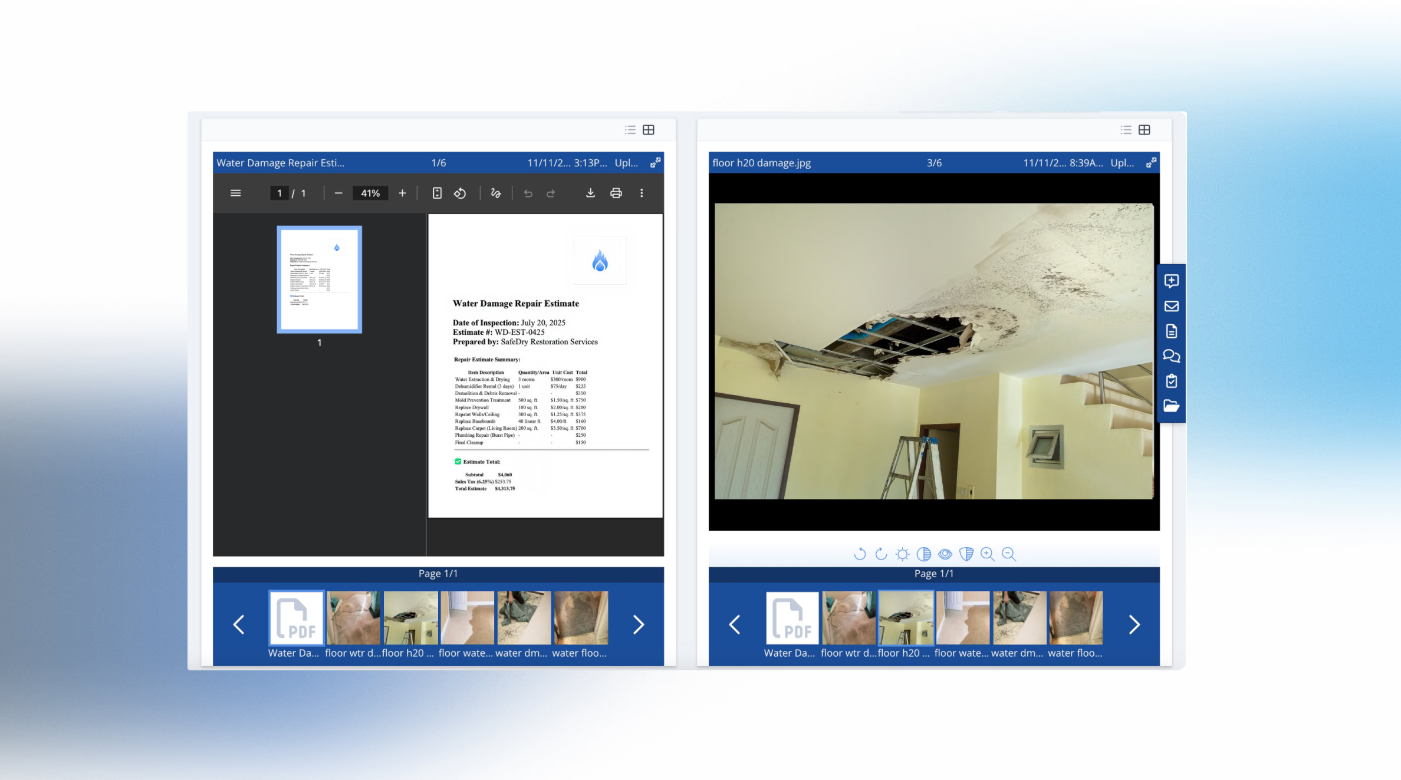Screen dimensions: 1401x780
Task: Print the Water Damage Repair Estimate
Action: tap(616, 193)
